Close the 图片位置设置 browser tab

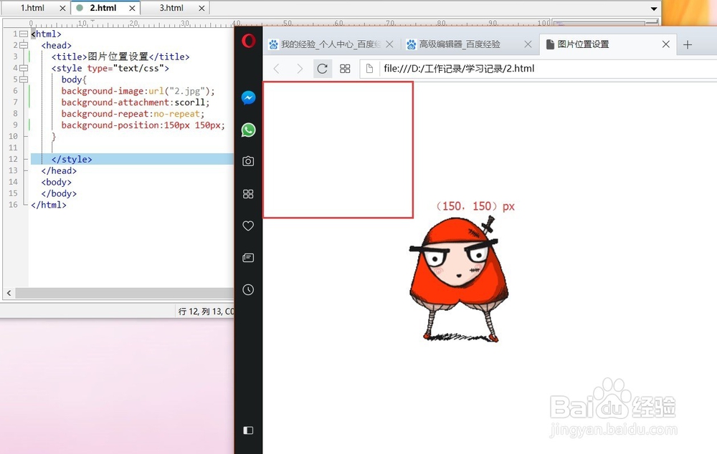click(x=666, y=44)
